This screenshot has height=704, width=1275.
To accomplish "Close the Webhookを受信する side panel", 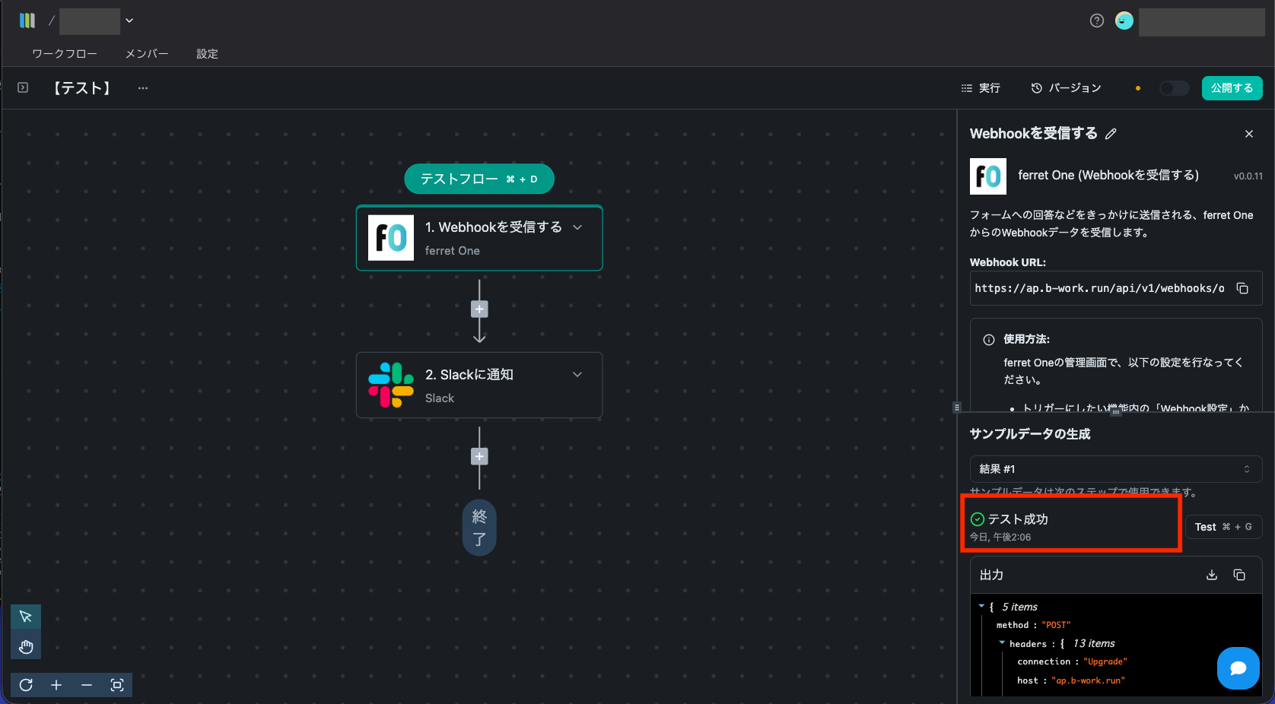I will [1248, 134].
